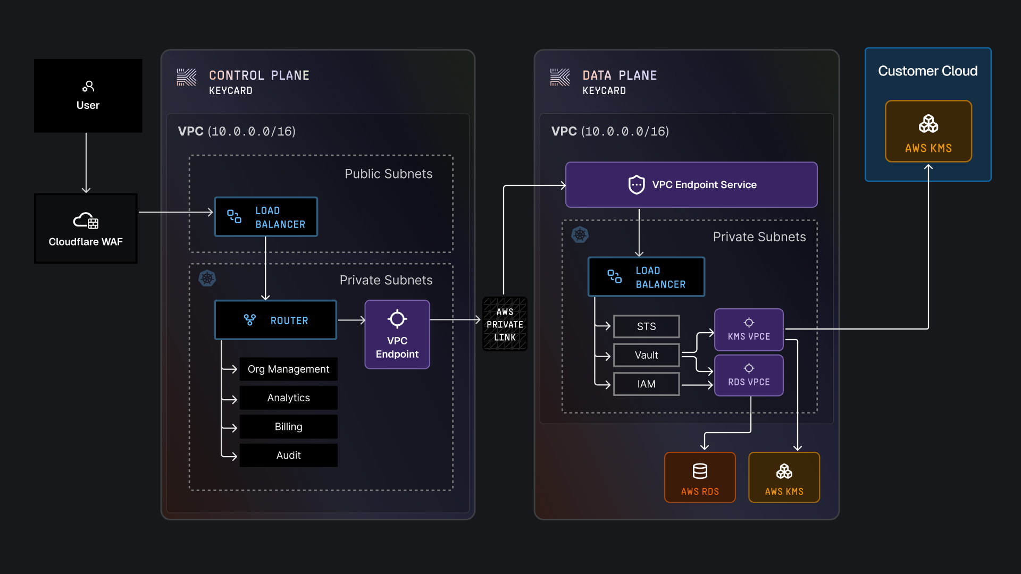Click the VPC Endpoint target icon
Viewport: 1021px width, 574px height.
[397, 318]
